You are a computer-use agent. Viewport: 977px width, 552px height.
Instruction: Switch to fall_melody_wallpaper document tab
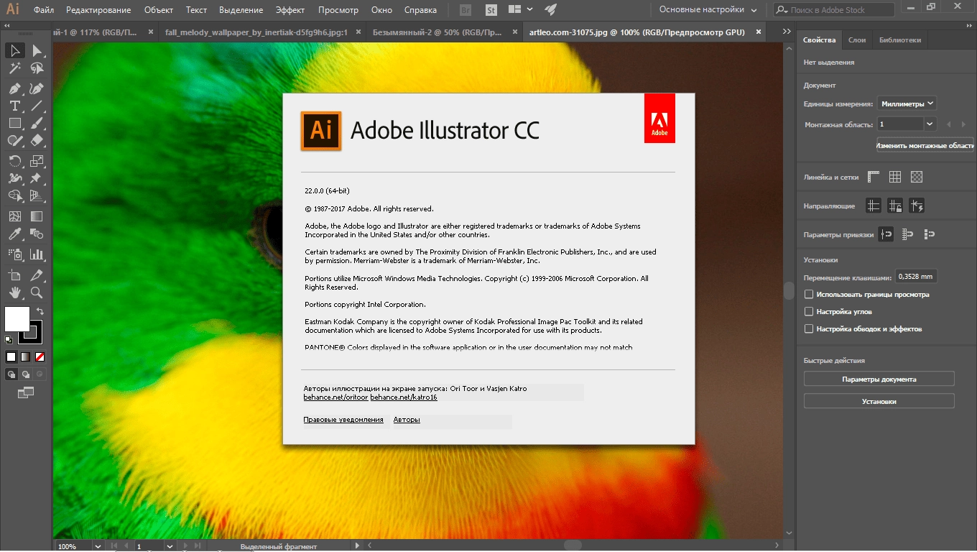[x=262, y=32]
